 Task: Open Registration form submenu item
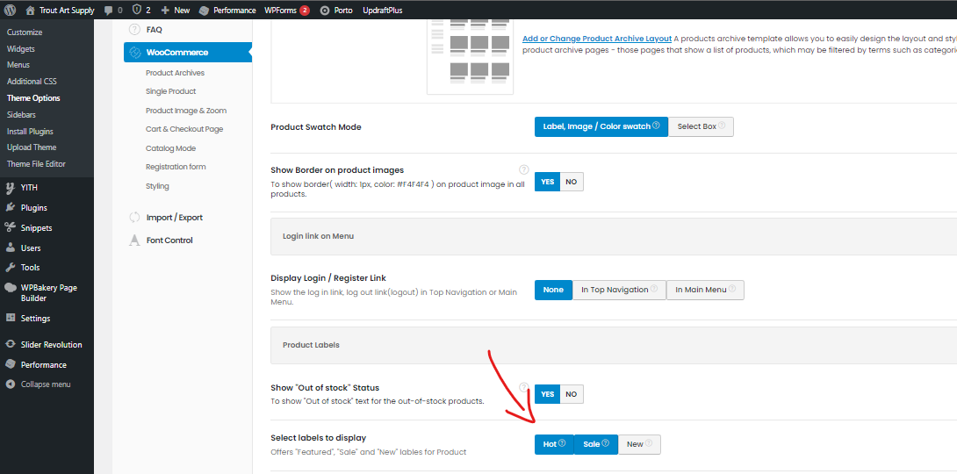click(176, 167)
